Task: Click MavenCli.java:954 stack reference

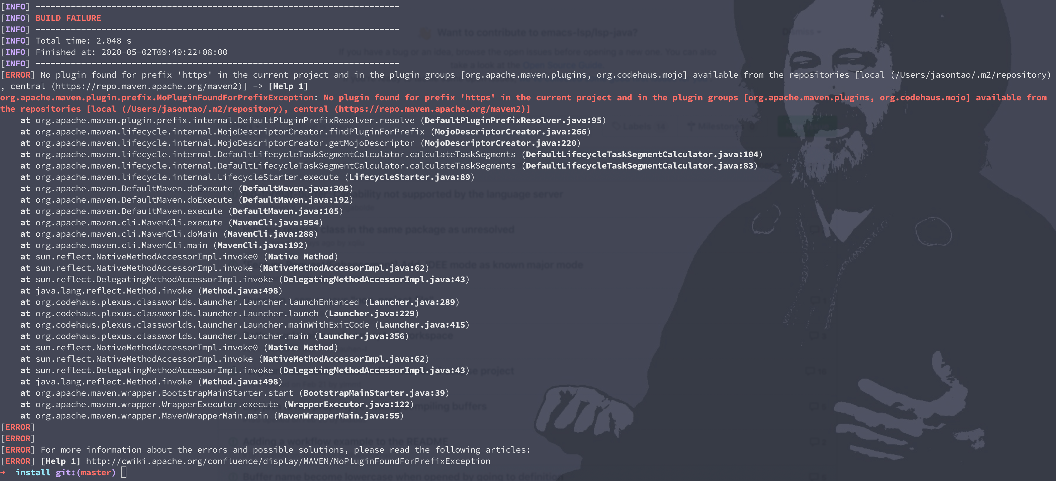Action: pyautogui.click(x=276, y=223)
